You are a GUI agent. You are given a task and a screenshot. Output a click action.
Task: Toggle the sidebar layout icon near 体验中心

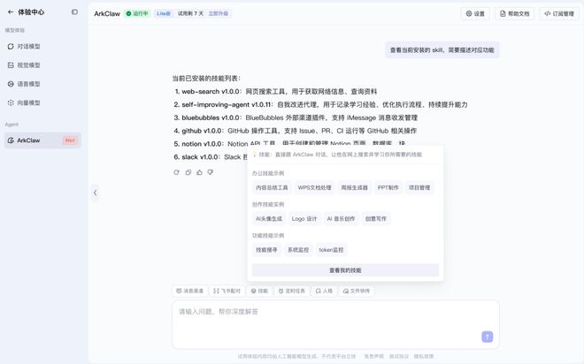[x=74, y=11]
